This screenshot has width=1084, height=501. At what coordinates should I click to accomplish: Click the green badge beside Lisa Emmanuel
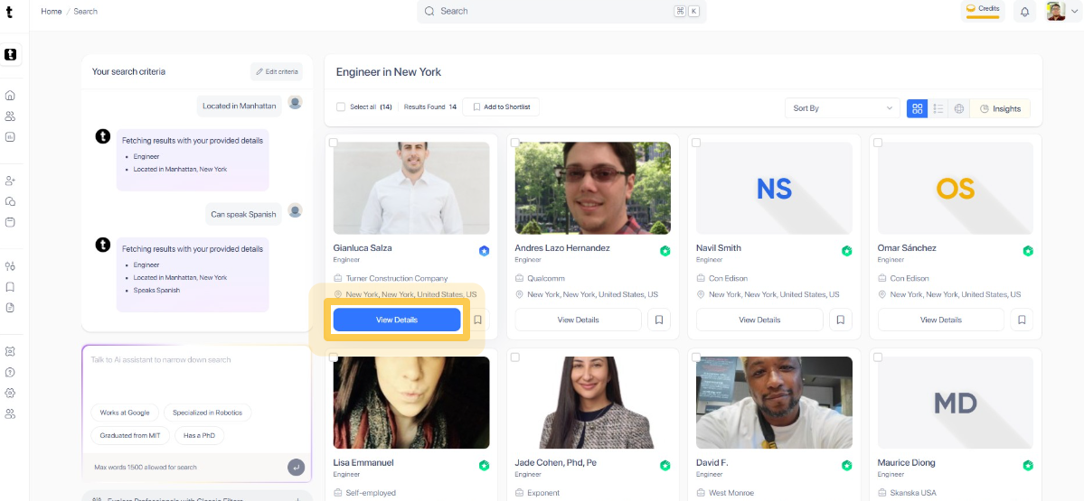[x=484, y=466]
